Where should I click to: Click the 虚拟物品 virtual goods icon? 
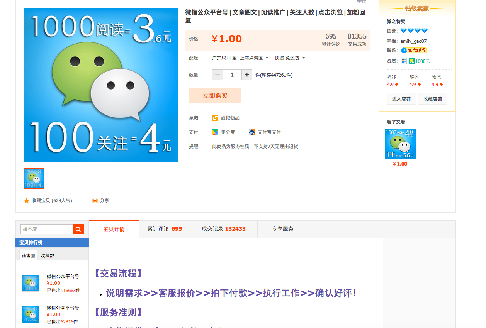[x=215, y=118]
